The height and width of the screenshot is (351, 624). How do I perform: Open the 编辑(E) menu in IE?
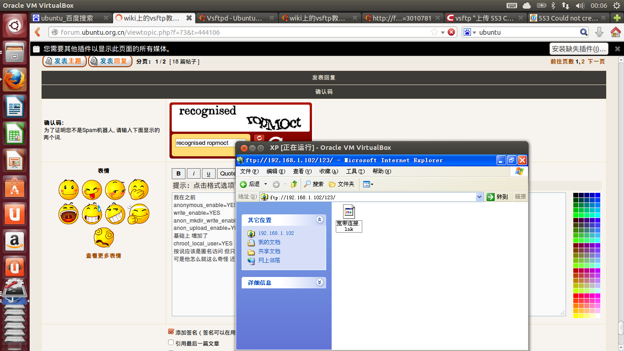click(275, 171)
